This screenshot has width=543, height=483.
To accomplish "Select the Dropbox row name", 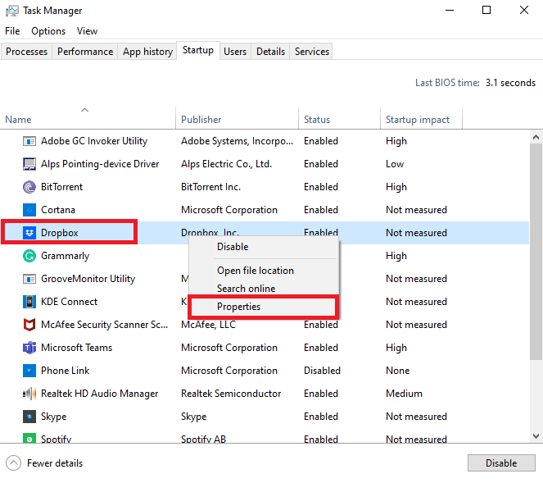I will click(x=60, y=233).
